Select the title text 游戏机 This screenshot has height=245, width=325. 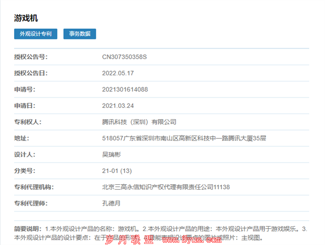point(26,18)
